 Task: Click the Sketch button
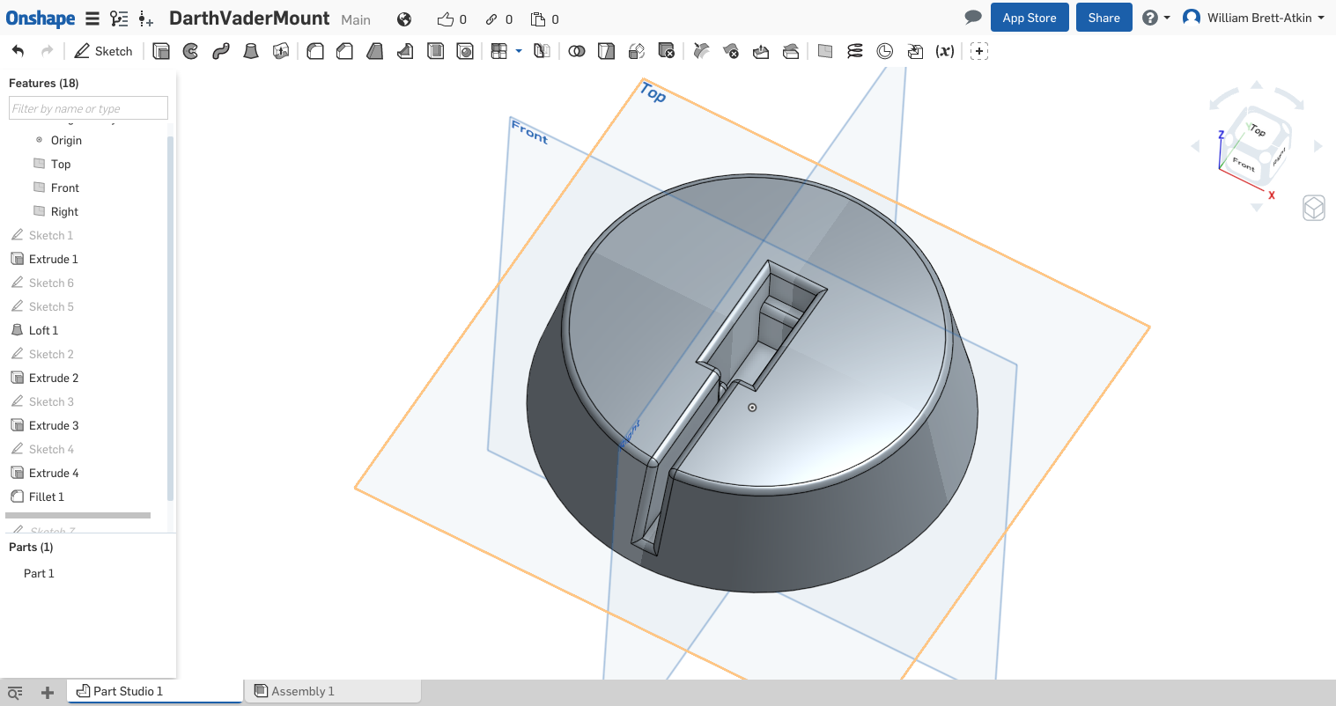coord(103,51)
